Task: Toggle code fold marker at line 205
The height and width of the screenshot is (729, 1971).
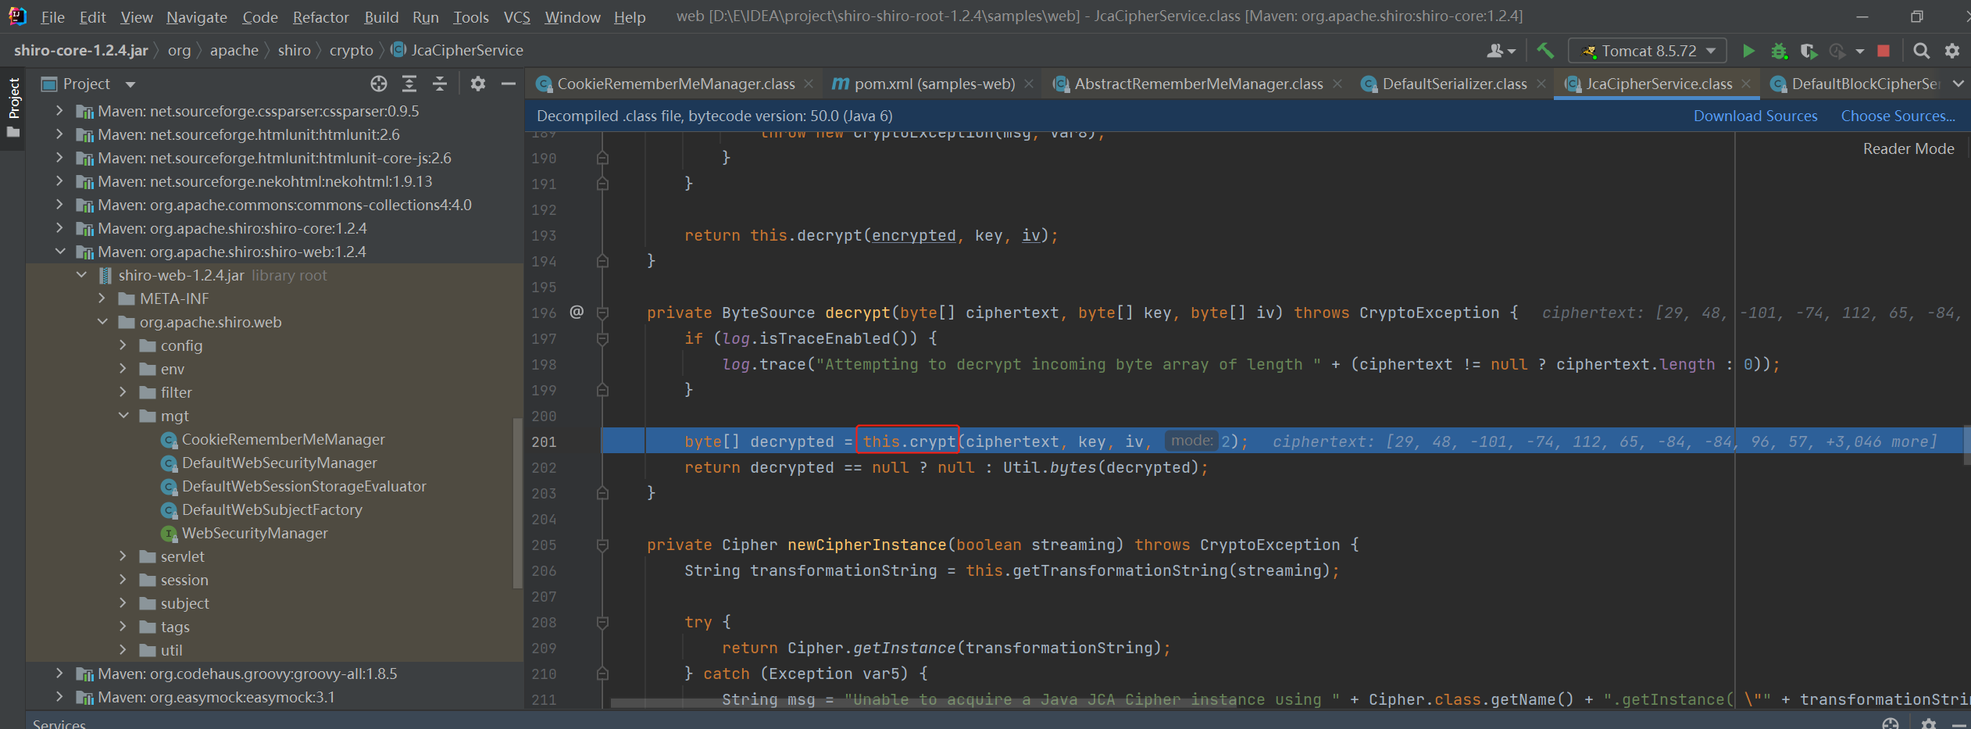Action: point(602,545)
